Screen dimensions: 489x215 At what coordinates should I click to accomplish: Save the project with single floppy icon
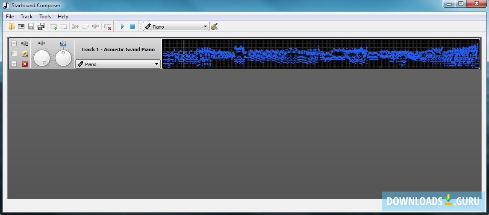31,27
